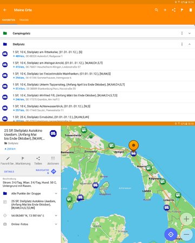Collapse the Stellplatz folder chevron
This screenshot has height=243, width=195.
(x=190, y=44)
